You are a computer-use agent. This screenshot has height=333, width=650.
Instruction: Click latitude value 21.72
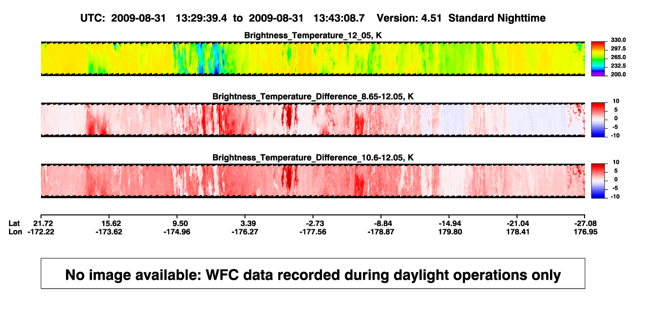coord(42,223)
